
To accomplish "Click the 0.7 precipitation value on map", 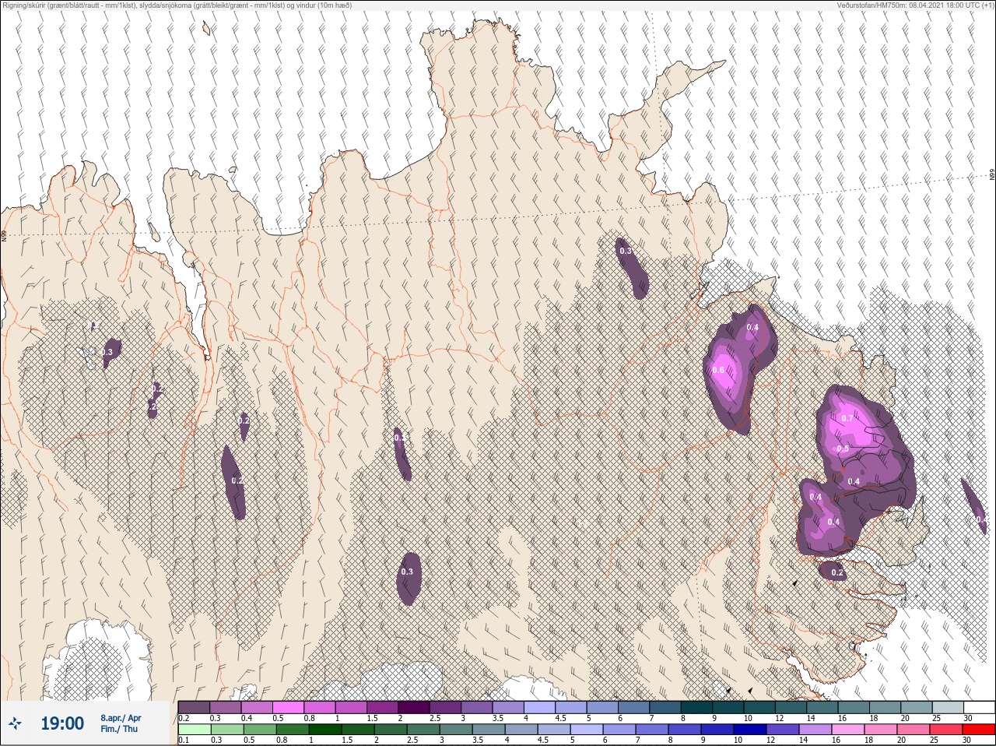I will point(847,418).
